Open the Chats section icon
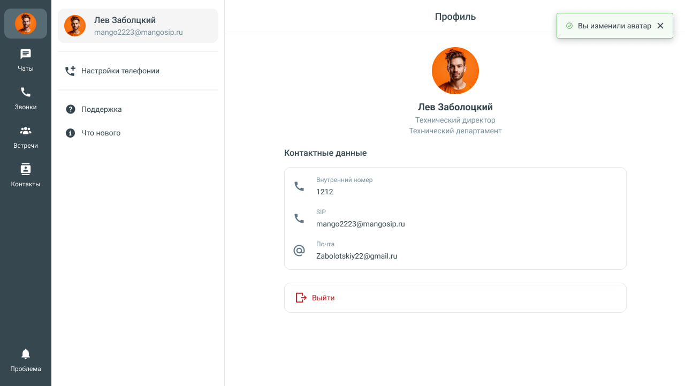 click(x=26, y=54)
